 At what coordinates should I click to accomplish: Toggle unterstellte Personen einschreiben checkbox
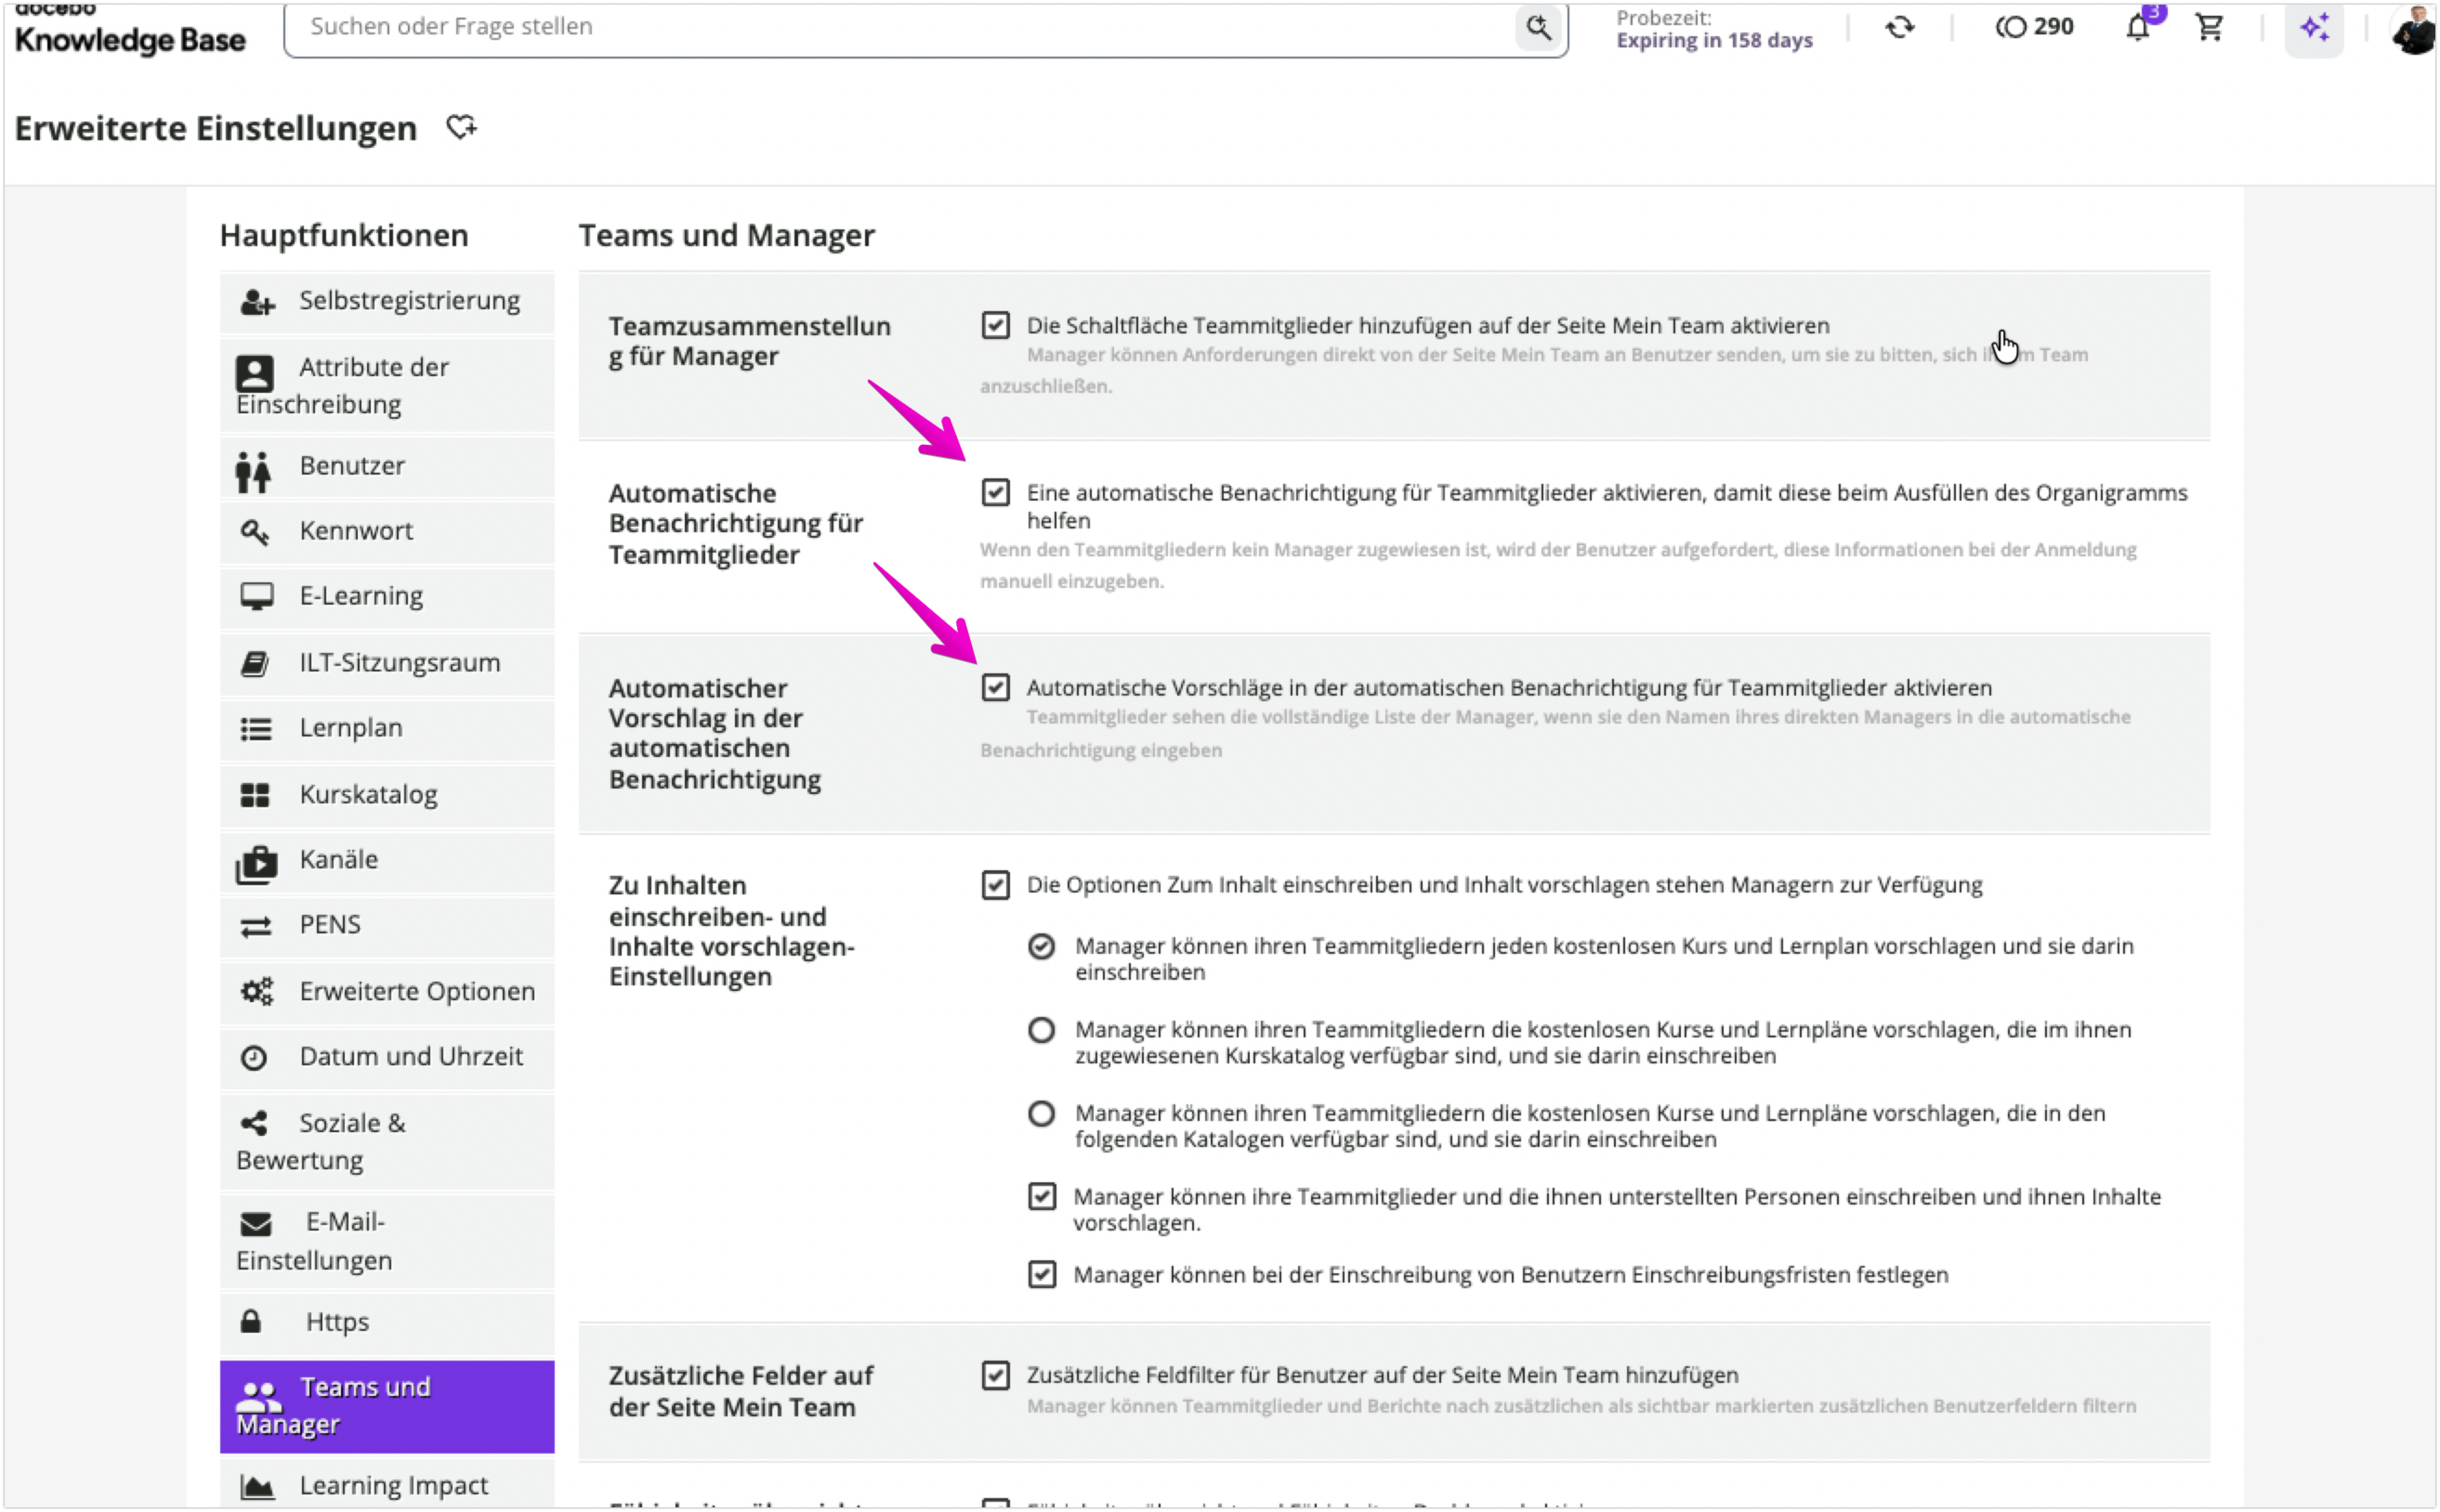[x=1043, y=1197]
